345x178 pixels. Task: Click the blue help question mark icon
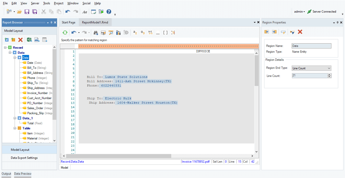[109, 12]
